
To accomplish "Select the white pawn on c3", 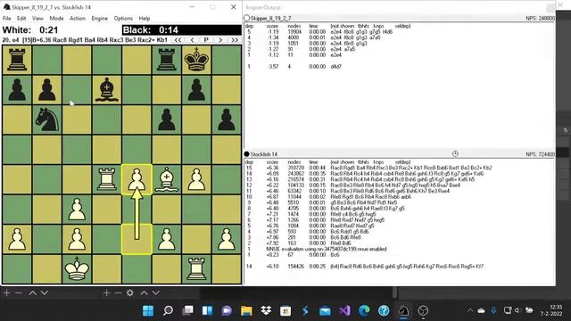I will pyautogui.click(x=77, y=210).
